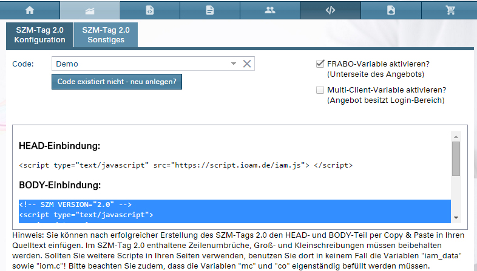477x271 pixels.
Task: Click 'Code existiert nicht - neu anlegen?' button
Action: coord(117,82)
